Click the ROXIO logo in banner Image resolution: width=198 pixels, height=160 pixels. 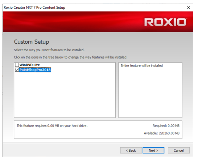pos(165,22)
